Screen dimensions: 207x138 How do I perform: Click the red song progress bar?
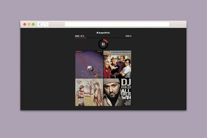point(81,38)
